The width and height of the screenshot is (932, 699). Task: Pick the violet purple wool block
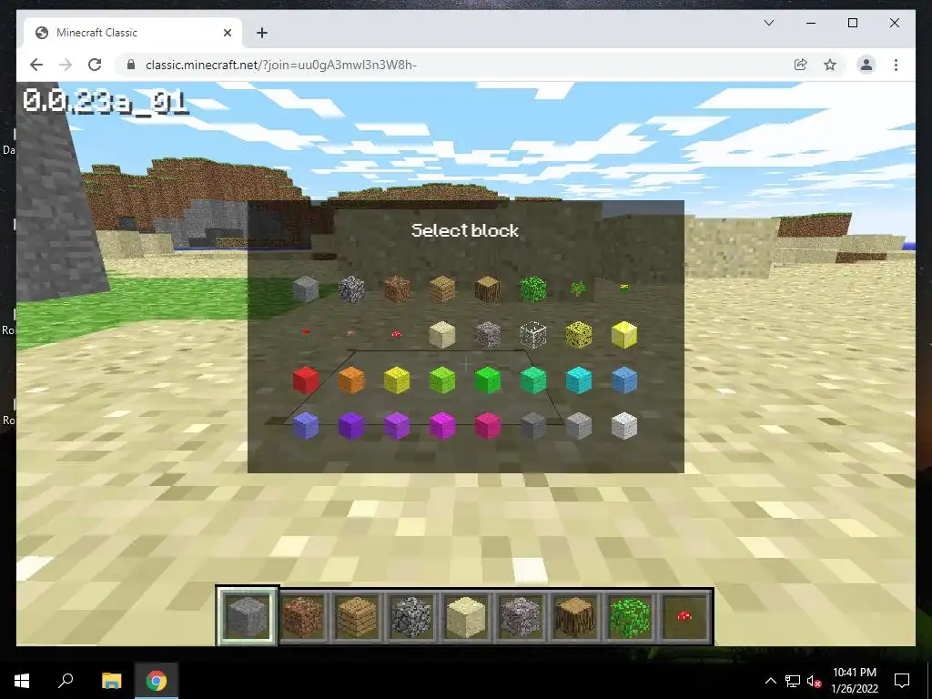[x=351, y=426]
